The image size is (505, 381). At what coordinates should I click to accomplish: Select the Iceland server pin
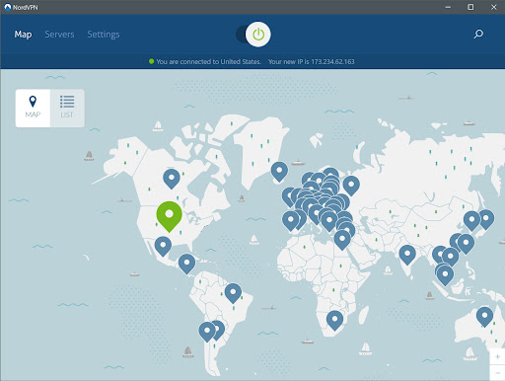click(x=279, y=172)
